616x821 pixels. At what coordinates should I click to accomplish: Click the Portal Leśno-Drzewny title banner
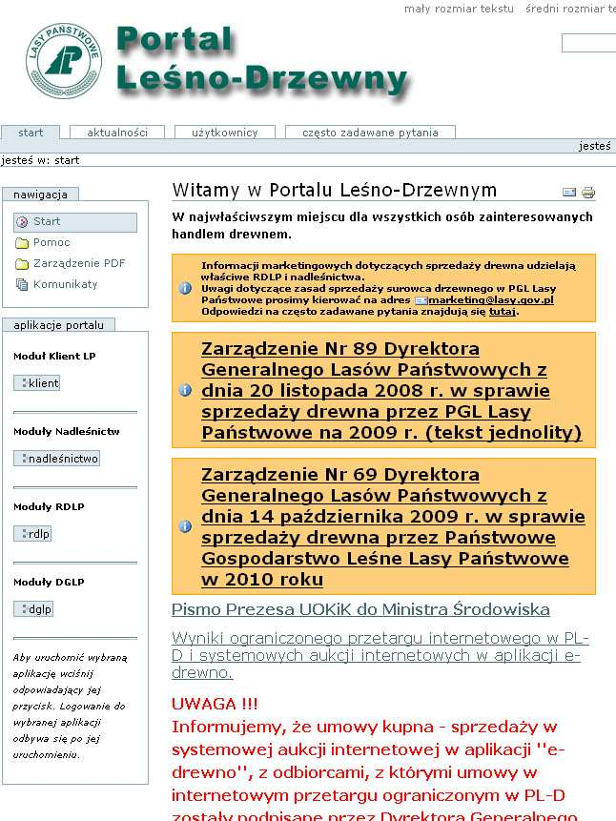pyautogui.click(x=262, y=63)
